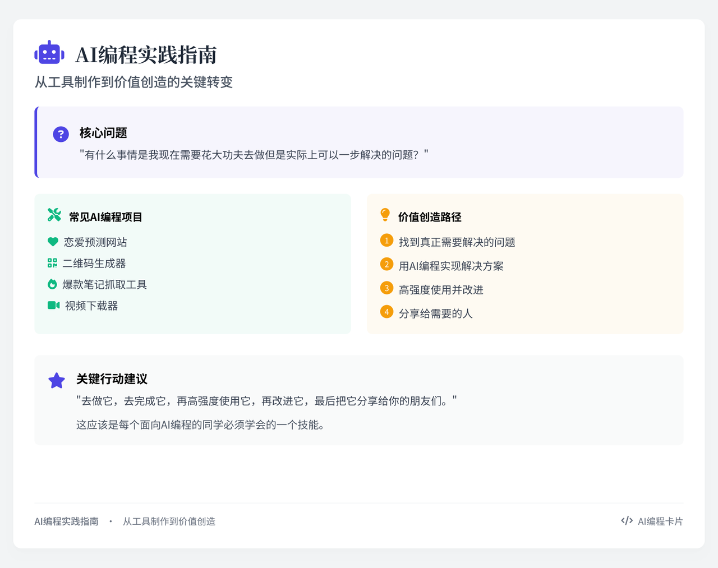Click step text 用AI编程实现解决方案
Image resolution: width=718 pixels, height=568 pixels.
pyautogui.click(x=451, y=266)
